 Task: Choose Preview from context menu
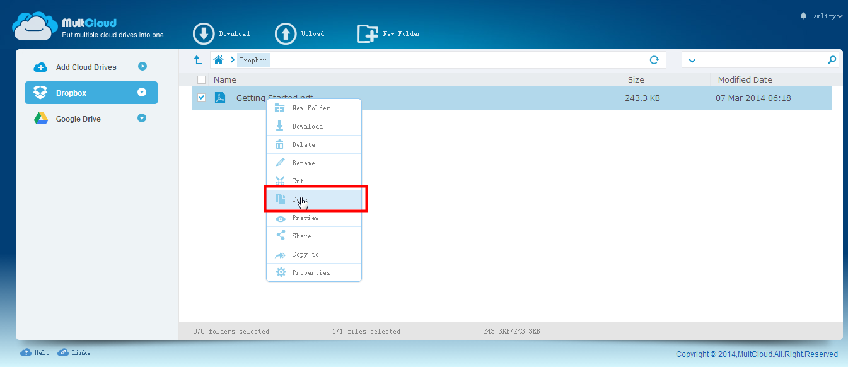[314, 218]
